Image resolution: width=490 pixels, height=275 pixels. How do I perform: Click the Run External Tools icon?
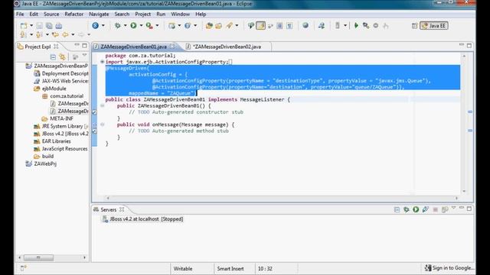coord(149,25)
